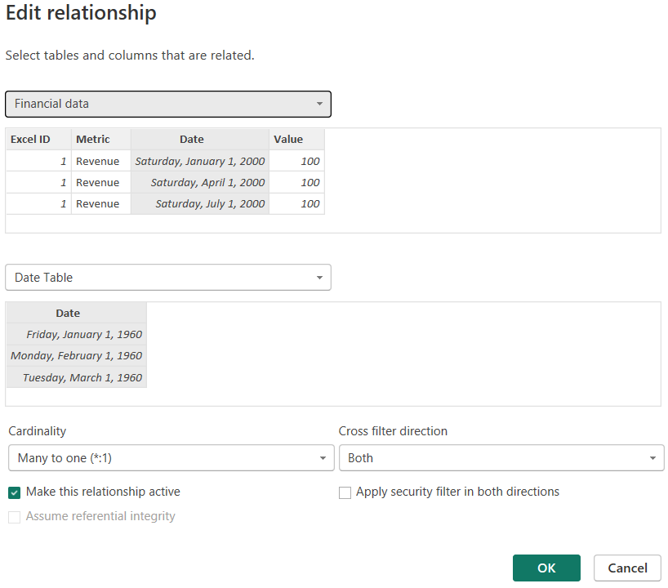The image size is (668, 588).
Task: Open the Date Table dropdown
Action: (x=168, y=278)
